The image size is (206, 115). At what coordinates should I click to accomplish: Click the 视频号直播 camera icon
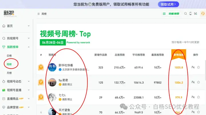(x=4, y=90)
